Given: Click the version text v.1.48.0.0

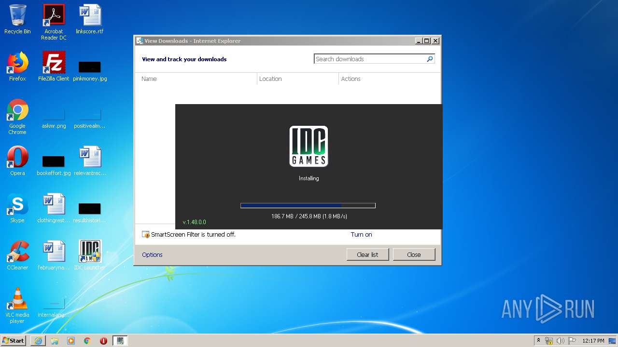Looking at the screenshot, I should coord(194,222).
